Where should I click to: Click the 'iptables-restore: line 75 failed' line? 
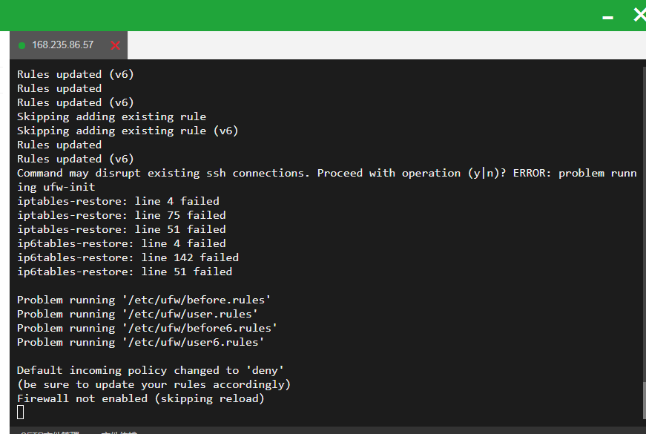point(121,215)
